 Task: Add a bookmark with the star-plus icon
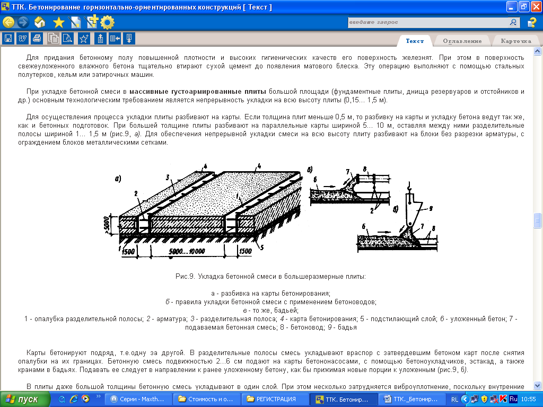pos(84,38)
